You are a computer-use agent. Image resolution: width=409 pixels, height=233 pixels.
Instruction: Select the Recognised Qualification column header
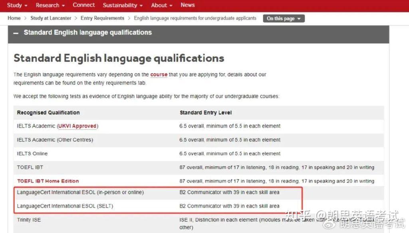pyautogui.click(x=48, y=113)
